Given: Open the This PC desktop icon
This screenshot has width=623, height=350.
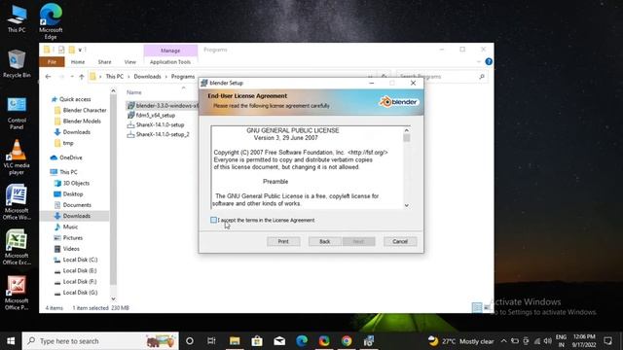Looking at the screenshot, I should 17,18.
